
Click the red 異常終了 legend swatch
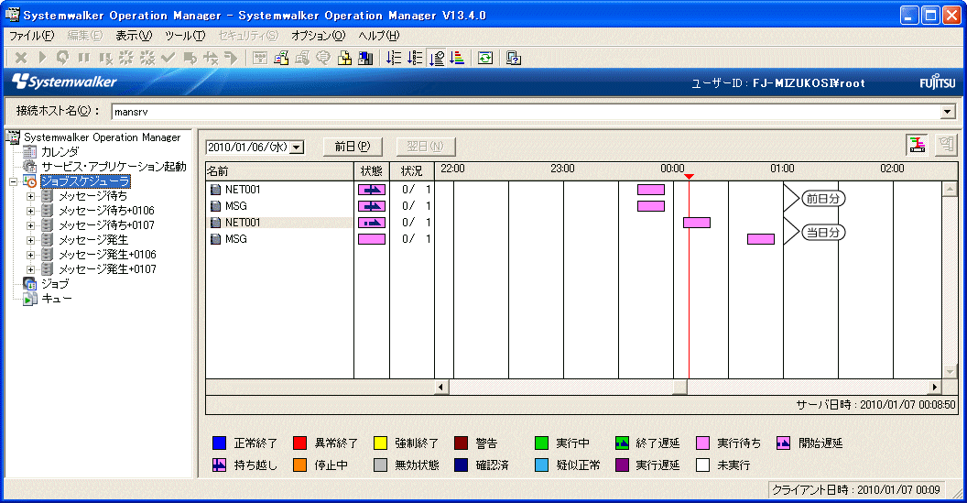coord(299,443)
